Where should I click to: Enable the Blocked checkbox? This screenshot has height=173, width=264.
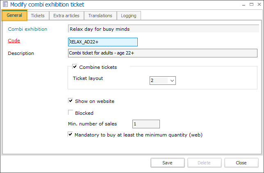pyautogui.click(x=71, y=113)
